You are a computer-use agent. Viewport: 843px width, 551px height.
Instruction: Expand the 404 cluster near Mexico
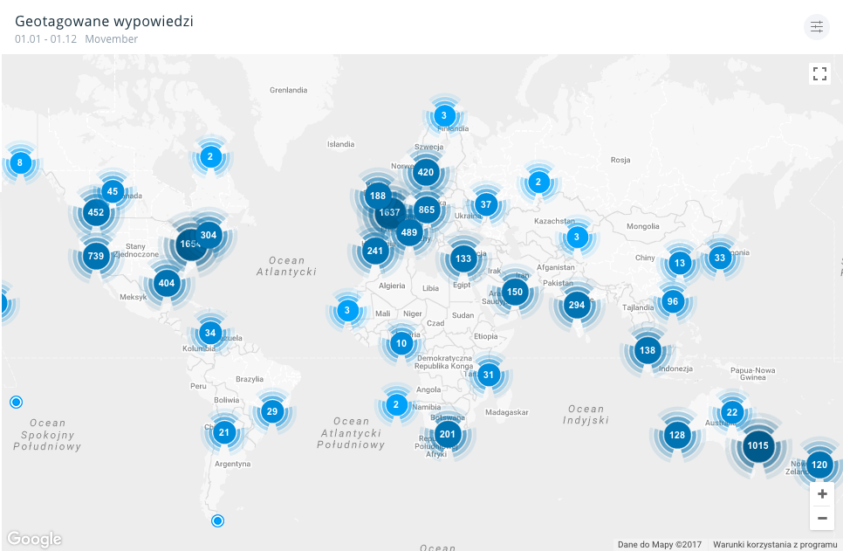[167, 283]
